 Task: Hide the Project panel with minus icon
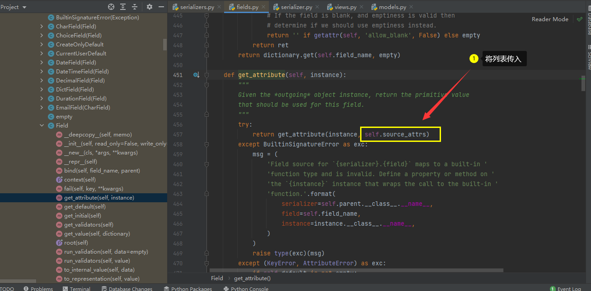click(x=161, y=7)
